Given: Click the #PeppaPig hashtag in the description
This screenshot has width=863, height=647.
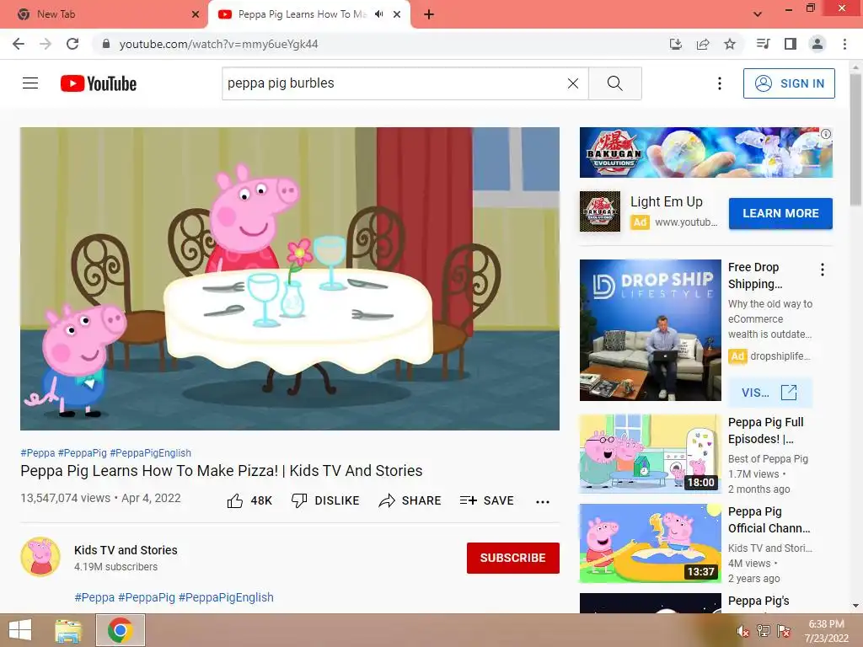Looking at the screenshot, I should [x=147, y=597].
